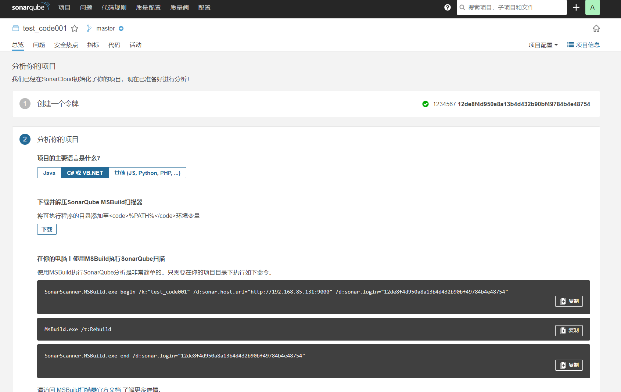Select C# 或 VB.NET language option

85,173
